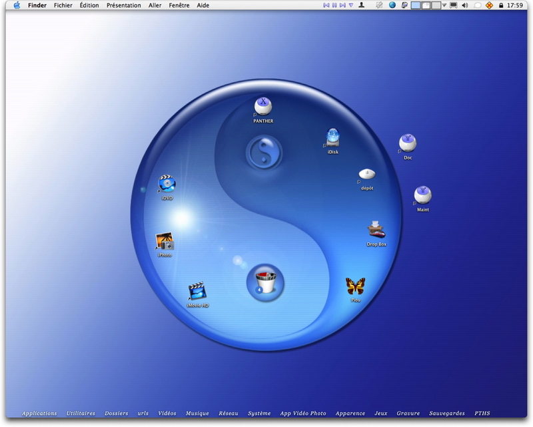Click the padlock menu bar icon

501,5
